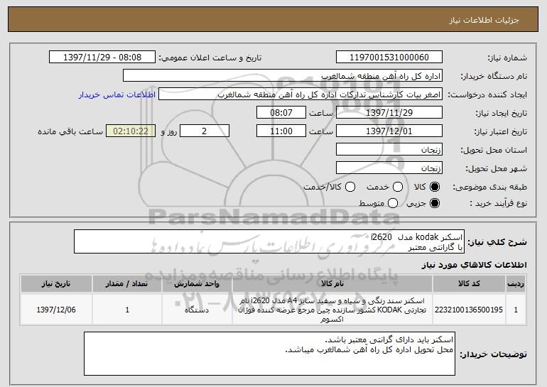Click the request creator field اصغر بیات
This screenshot has width=547, height=387.
[x=300, y=94]
